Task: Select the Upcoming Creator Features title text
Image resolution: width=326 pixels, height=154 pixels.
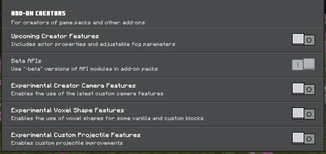Action: click(55, 36)
